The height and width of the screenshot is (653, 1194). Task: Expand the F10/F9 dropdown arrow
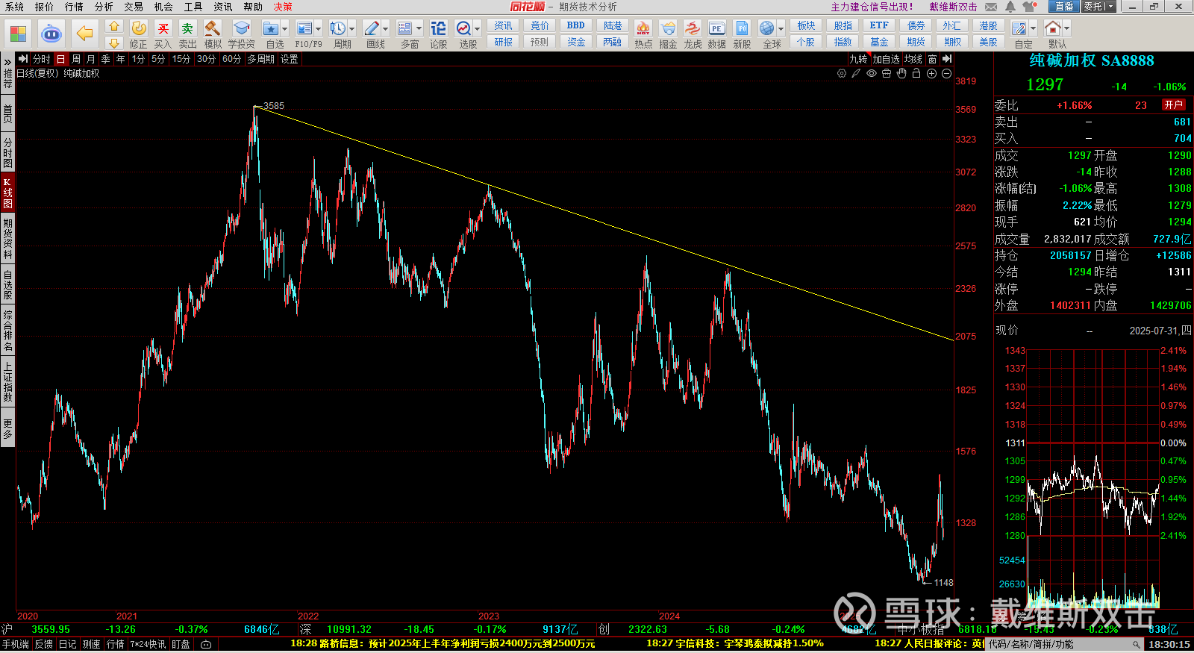pyautogui.click(x=319, y=29)
